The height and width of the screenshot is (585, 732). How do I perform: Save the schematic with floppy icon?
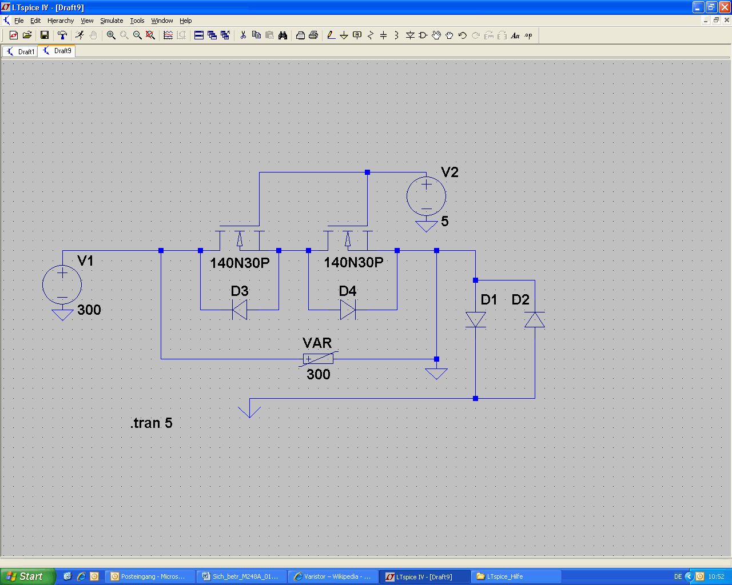[44, 35]
